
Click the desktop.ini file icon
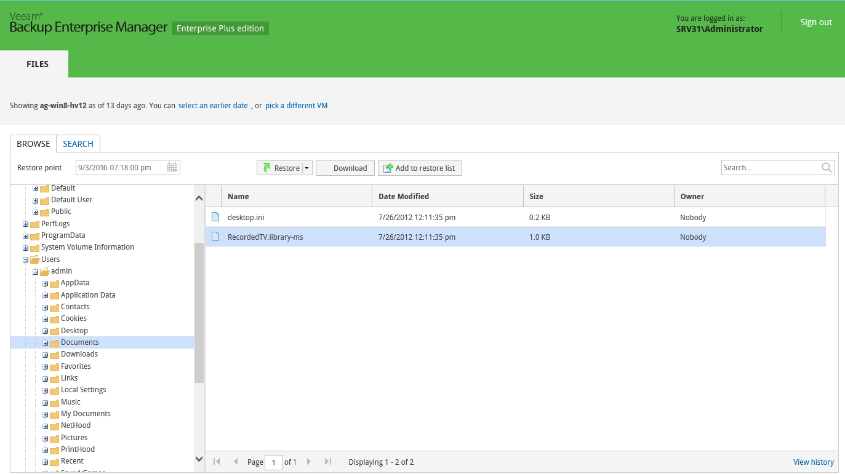pos(215,217)
